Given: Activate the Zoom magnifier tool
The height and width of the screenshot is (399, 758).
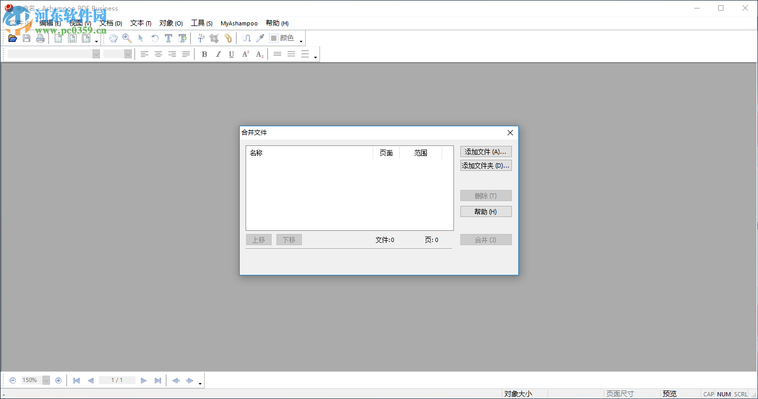Looking at the screenshot, I should [x=127, y=38].
